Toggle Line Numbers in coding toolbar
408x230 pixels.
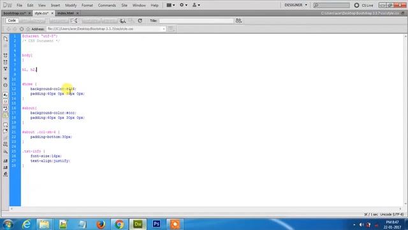(6, 95)
